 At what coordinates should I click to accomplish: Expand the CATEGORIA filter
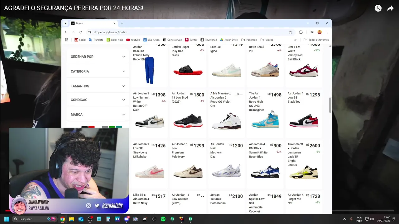click(98, 71)
